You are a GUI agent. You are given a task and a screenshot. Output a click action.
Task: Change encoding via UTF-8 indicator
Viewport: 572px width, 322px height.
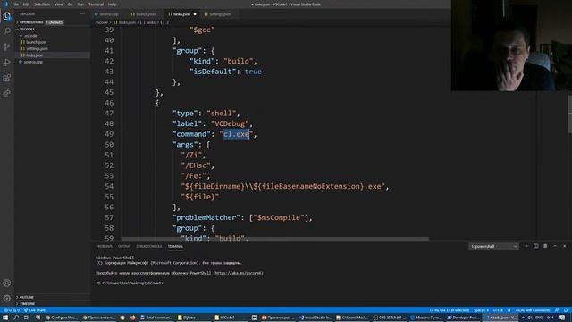tap(498, 310)
